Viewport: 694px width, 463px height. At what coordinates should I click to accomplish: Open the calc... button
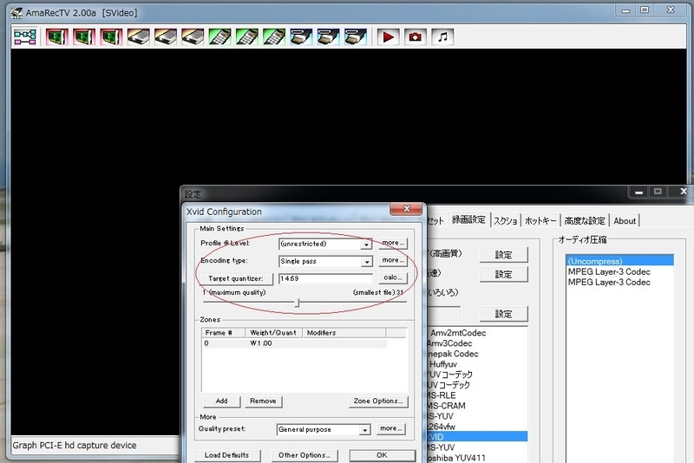tap(393, 277)
